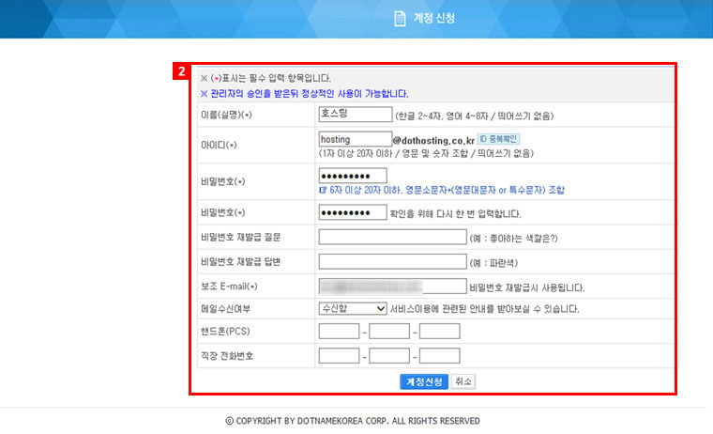Viewport: 713px width, 434px height.
Task: Click the document icon beside 계정 신청 title
Action: [399, 18]
